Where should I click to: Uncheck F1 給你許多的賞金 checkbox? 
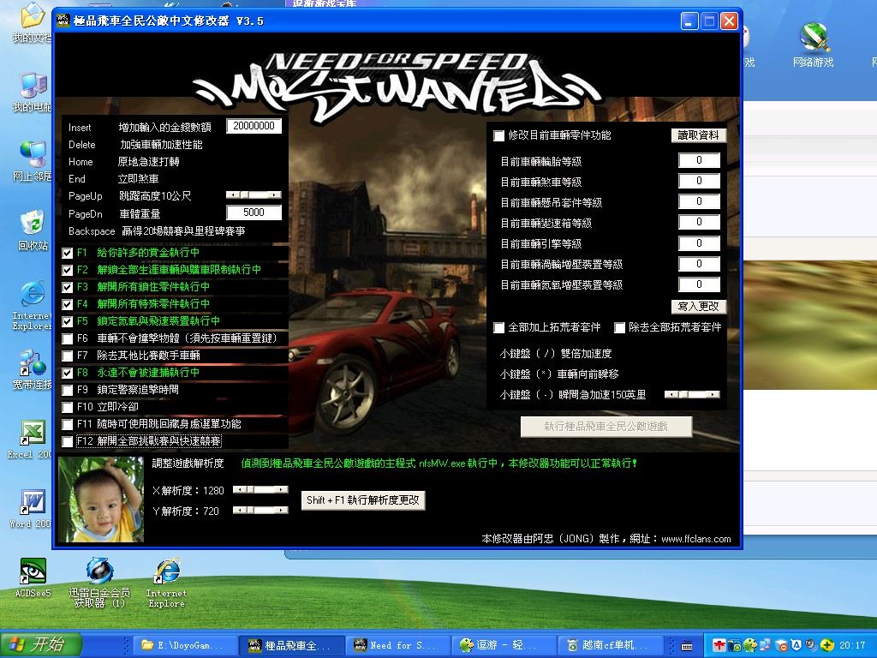(67, 253)
